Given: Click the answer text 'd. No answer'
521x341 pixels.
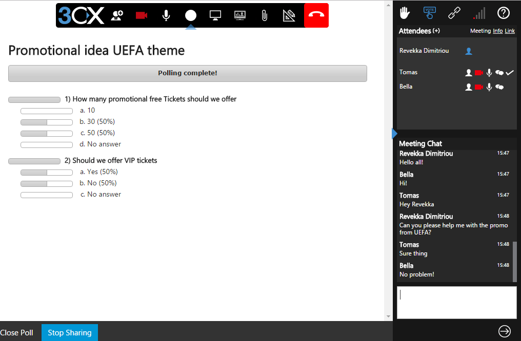Looking at the screenshot, I should tap(101, 144).
